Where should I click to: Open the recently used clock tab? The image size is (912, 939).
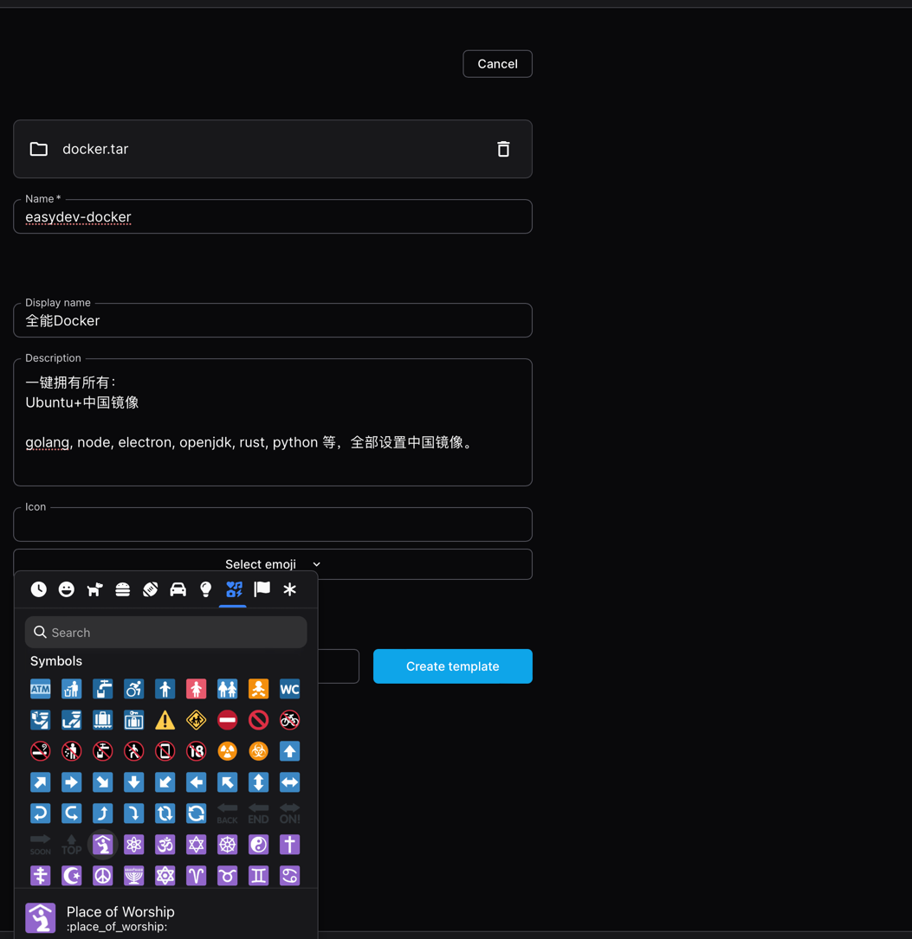(x=39, y=589)
